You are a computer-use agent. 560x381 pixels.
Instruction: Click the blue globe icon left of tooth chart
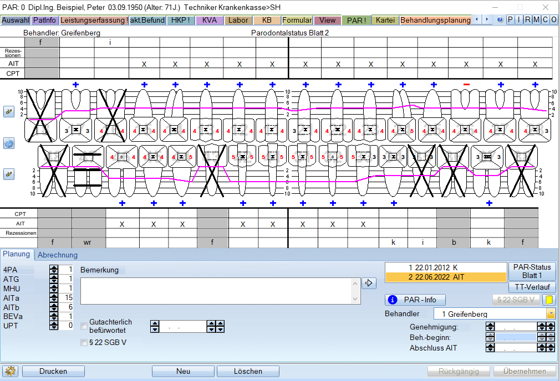[x=8, y=143]
